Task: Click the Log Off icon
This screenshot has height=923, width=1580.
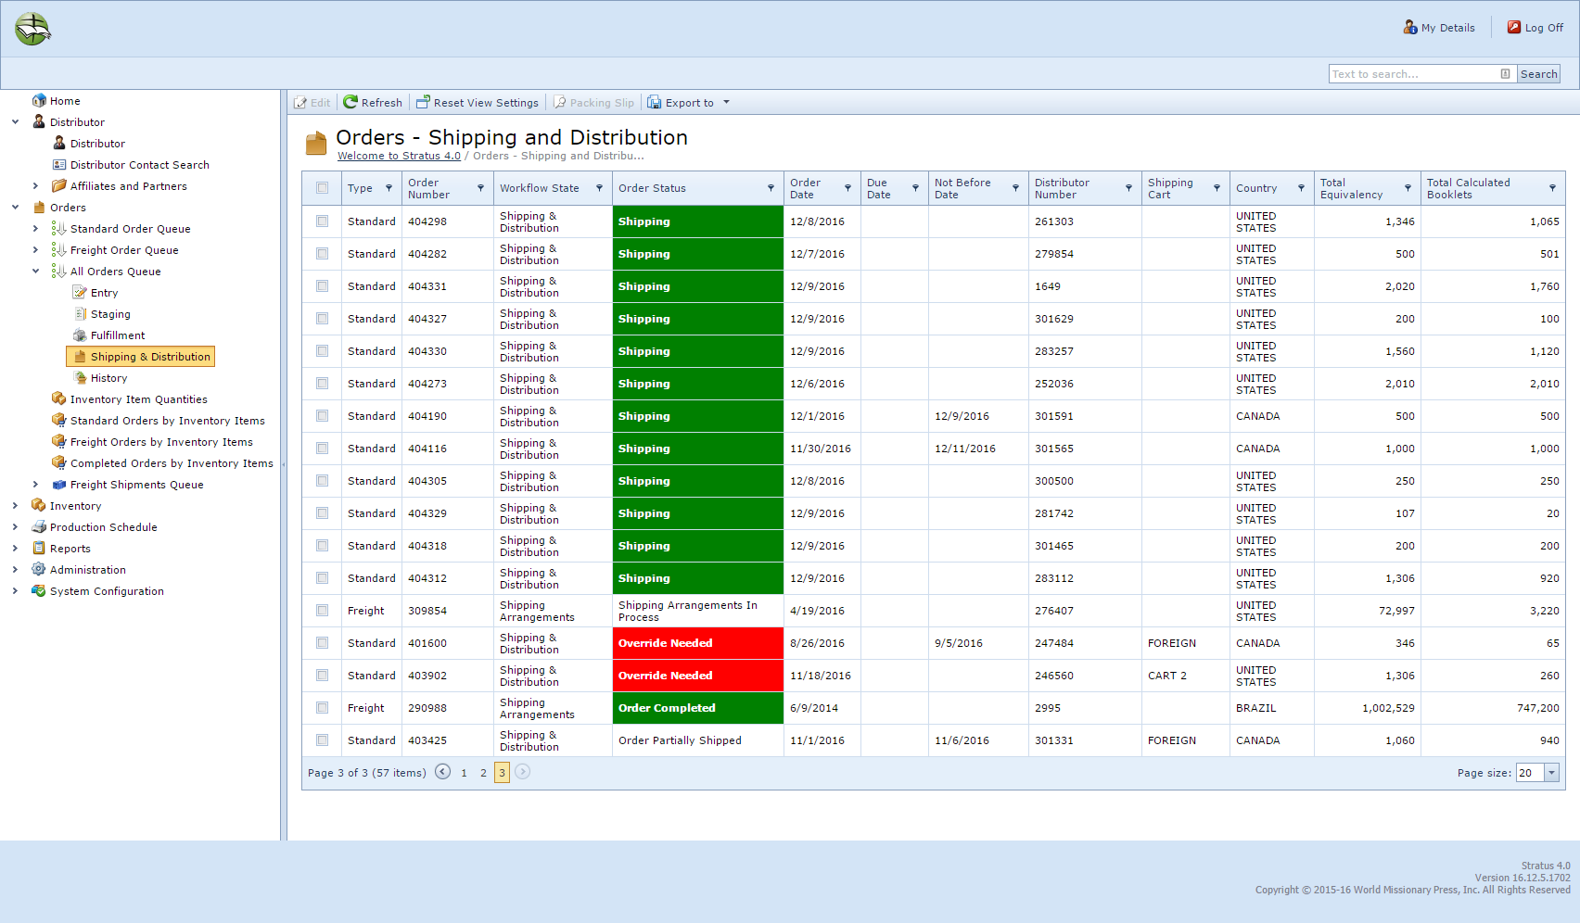Action: click(1514, 27)
